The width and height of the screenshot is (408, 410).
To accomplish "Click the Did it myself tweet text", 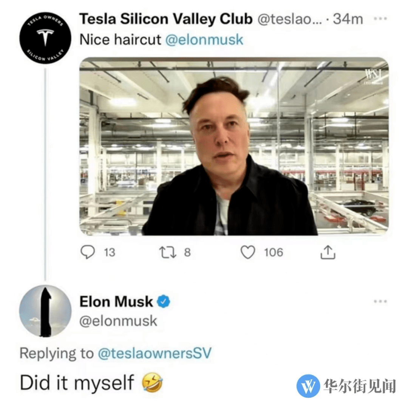I will tap(77, 382).
